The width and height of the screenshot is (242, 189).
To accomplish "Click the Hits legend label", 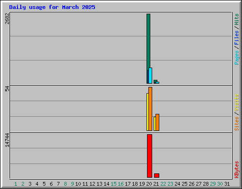I will click(x=236, y=19).
